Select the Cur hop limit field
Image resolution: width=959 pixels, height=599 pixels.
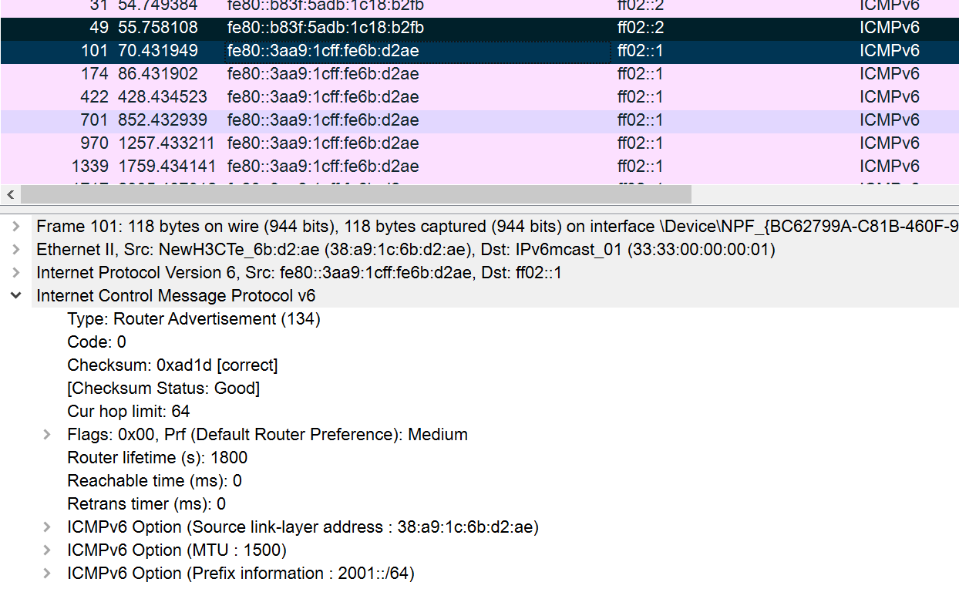click(x=128, y=412)
